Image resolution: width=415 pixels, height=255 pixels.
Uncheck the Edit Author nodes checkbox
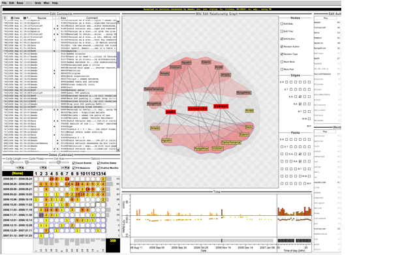tap(282, 39)
